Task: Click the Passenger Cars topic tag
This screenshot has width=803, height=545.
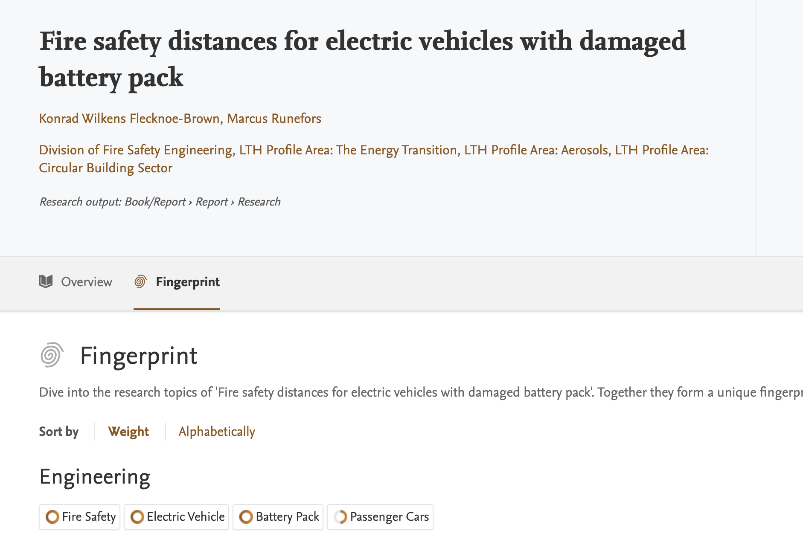Action: click(x=389, y=517)
